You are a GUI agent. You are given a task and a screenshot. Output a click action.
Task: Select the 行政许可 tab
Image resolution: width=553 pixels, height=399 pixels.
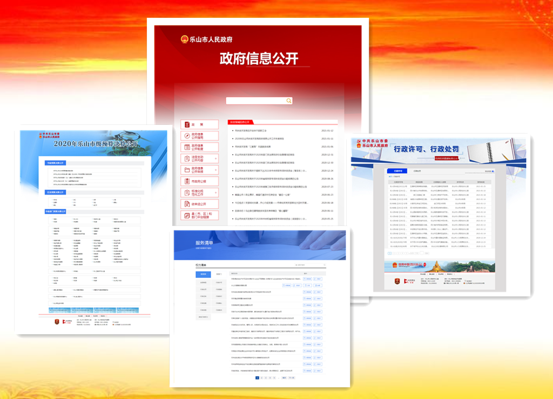pyautogui.click(x=397, y=171)
